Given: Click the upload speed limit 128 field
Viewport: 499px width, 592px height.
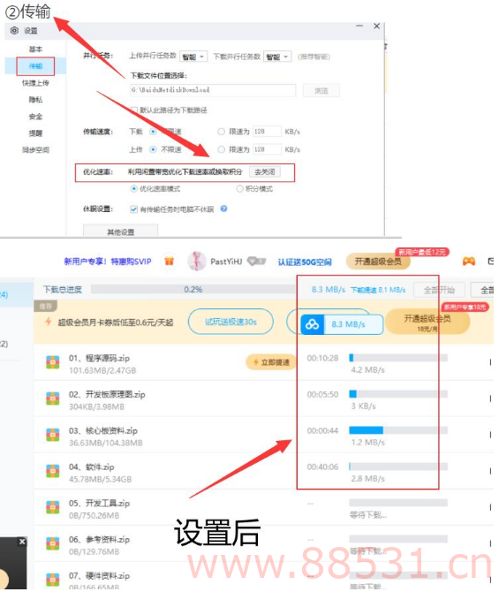Looking at the screenshot, I should point(267,149).
